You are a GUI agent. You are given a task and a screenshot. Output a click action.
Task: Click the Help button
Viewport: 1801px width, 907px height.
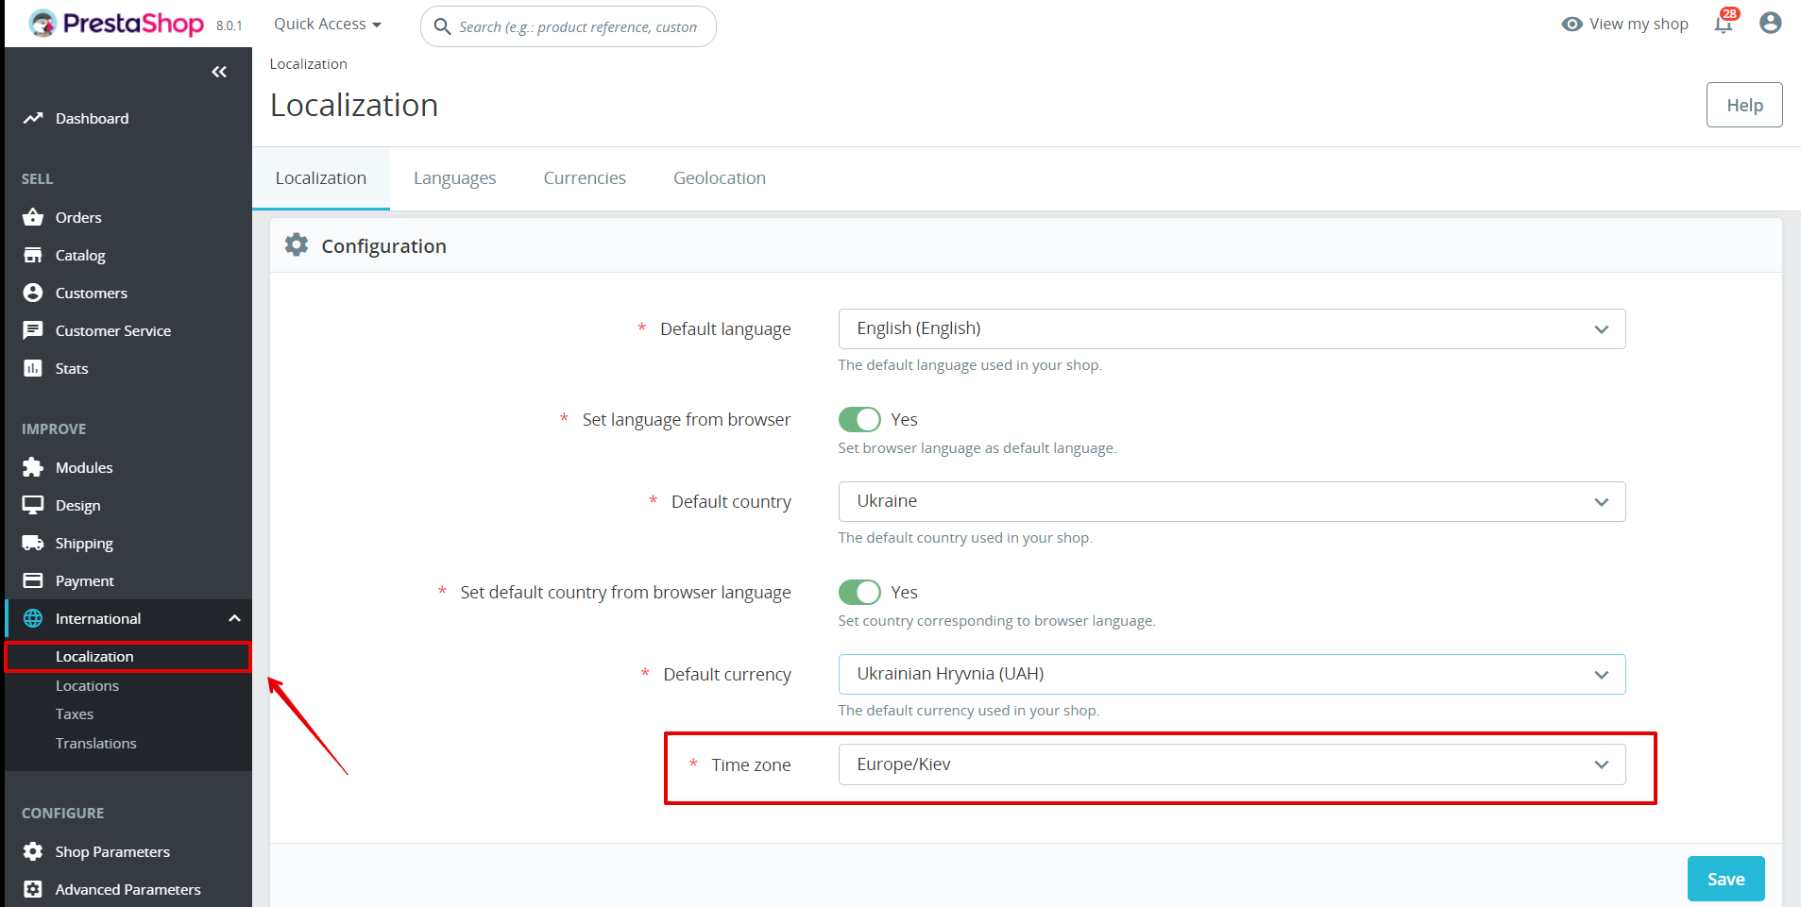(x=1744, y=105)
